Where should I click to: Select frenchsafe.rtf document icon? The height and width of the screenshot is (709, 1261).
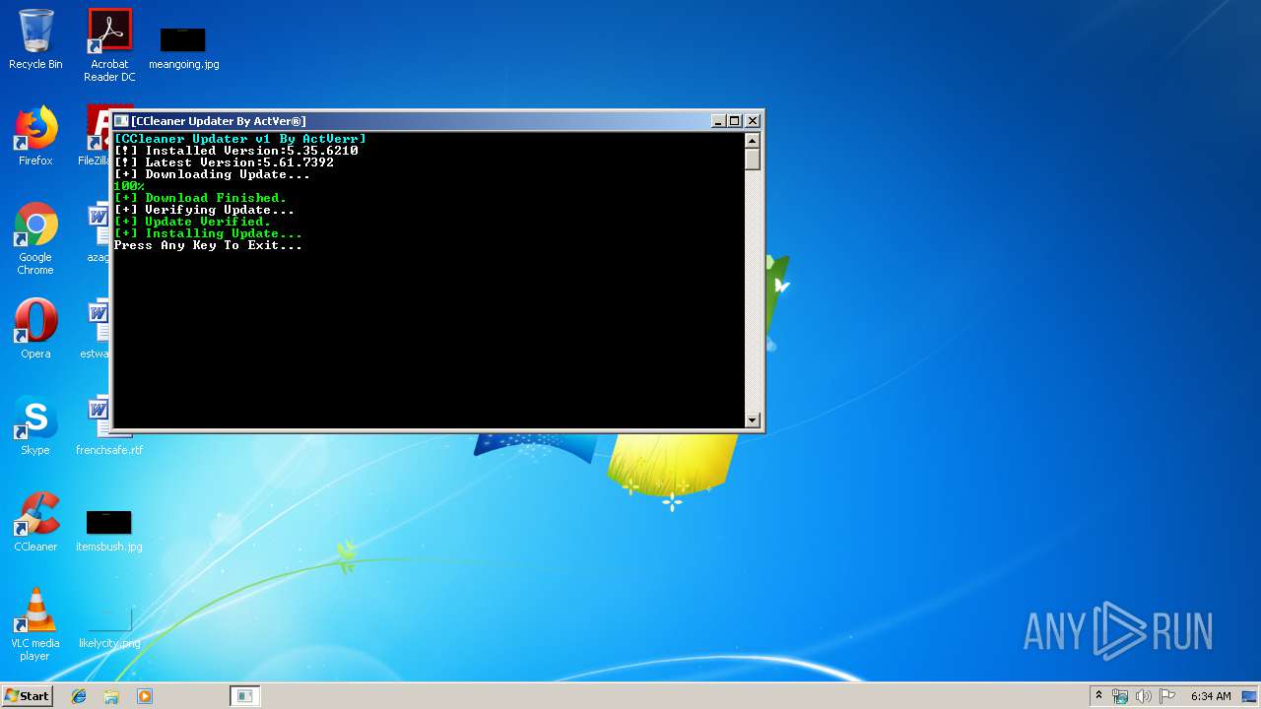click(108, 425)
